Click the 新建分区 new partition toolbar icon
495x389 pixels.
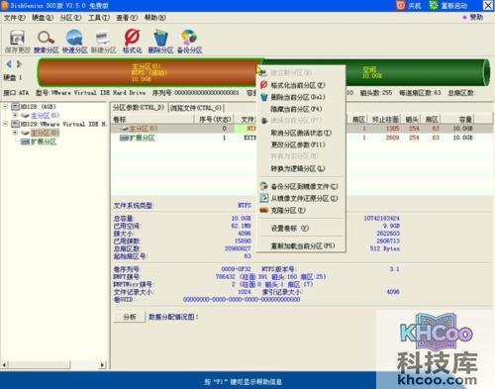click(x=103, y=42)
